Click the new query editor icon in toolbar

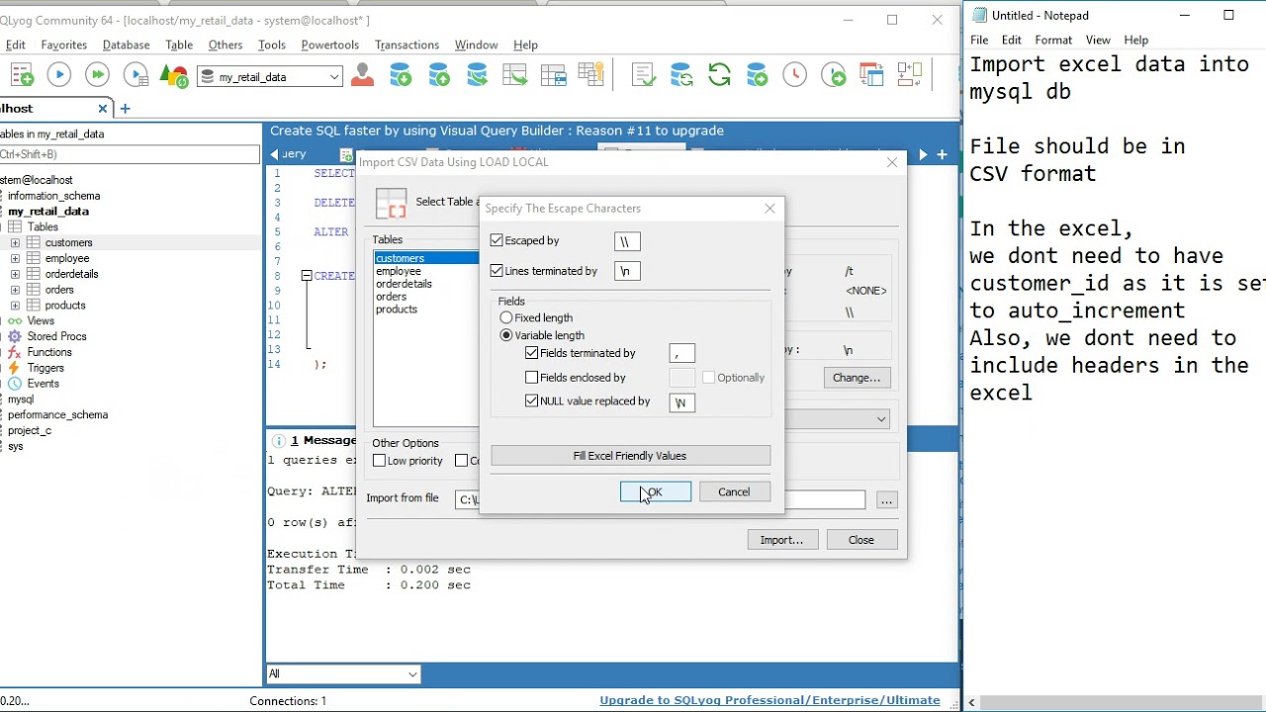pos(22,75)
